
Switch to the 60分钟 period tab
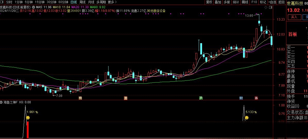63,2
